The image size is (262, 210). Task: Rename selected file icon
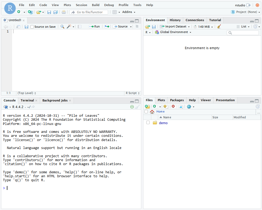[x=181, y=107]
